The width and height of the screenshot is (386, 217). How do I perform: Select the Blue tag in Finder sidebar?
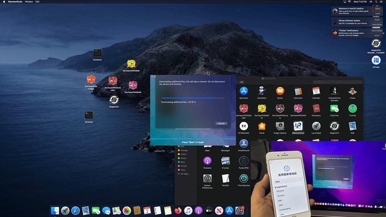[x=183, y=162]
